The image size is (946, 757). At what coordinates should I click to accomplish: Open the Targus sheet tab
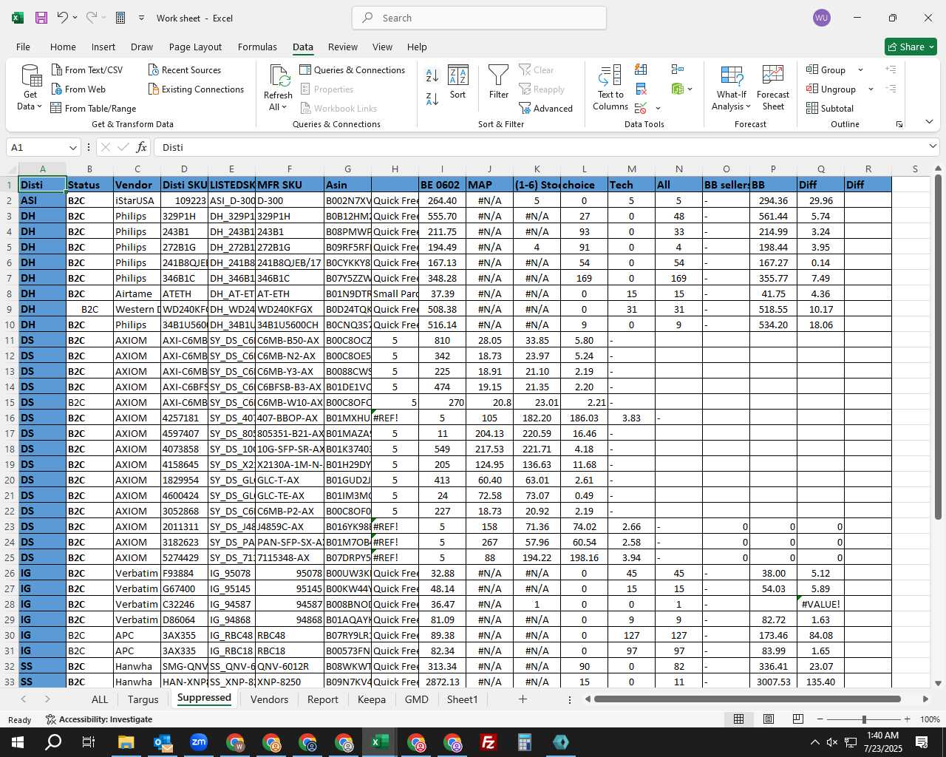click(143, 699)
